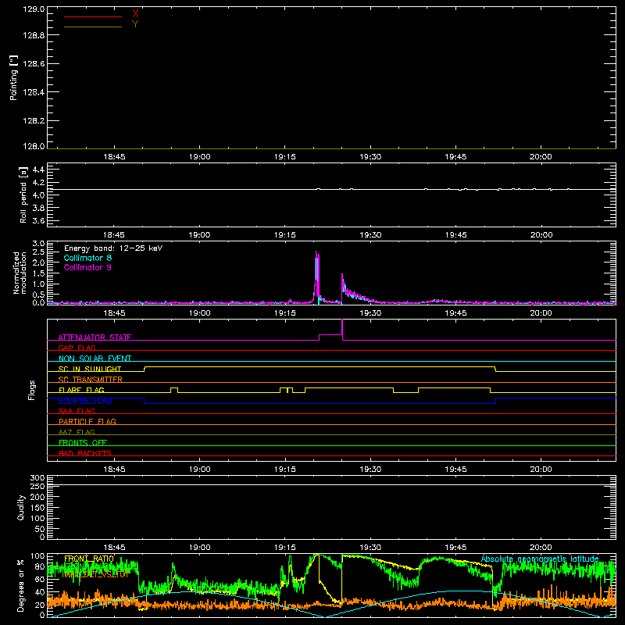Click the 3.6 tick on Roll period axis

pos(38,221)
